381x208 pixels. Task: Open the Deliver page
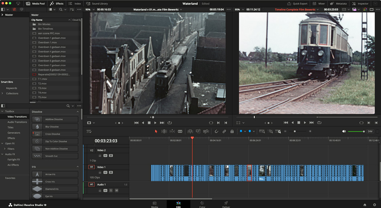pos(226,204)
